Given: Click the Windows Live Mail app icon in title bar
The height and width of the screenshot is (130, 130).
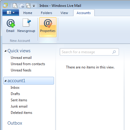Looking at the screenshot, I should pos(5,5).
